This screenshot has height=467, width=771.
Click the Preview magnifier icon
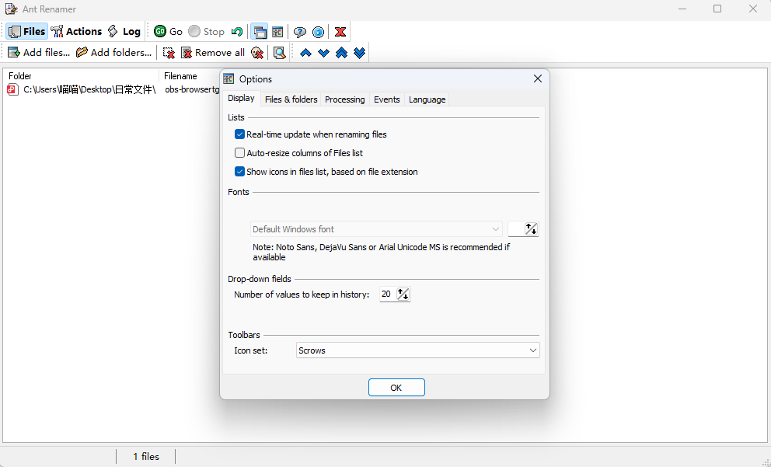point(279,53)
